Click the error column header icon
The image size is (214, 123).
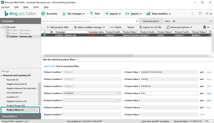click(51, 32)
